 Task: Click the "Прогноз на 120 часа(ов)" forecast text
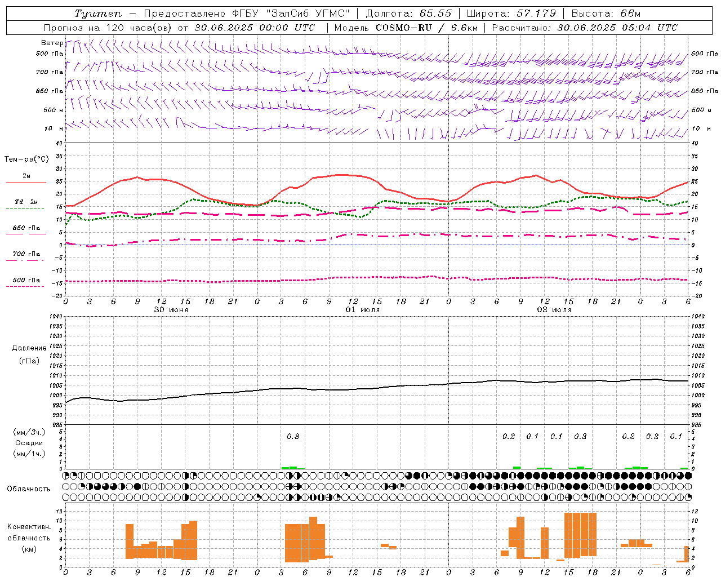[x=109, y=28]
